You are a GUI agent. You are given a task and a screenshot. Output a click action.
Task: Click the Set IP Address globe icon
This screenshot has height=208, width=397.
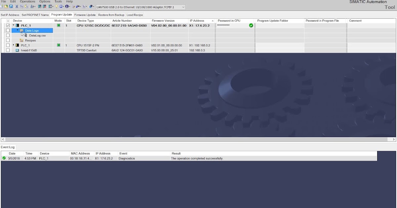(x=61, y=7)
